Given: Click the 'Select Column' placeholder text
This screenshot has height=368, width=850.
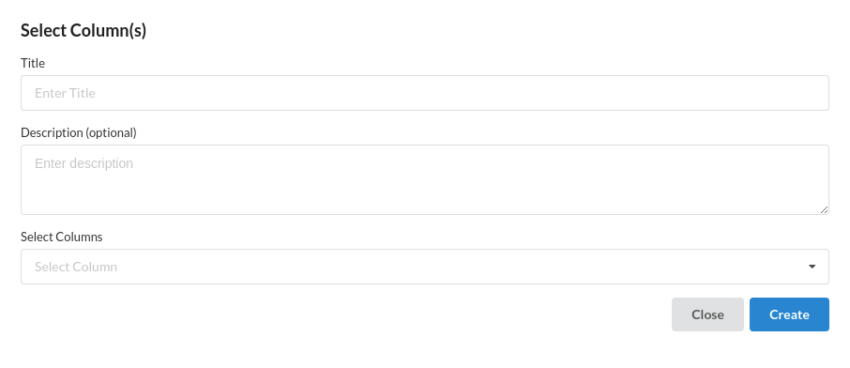Looking at the screenshot, I should tap(76, 267).
